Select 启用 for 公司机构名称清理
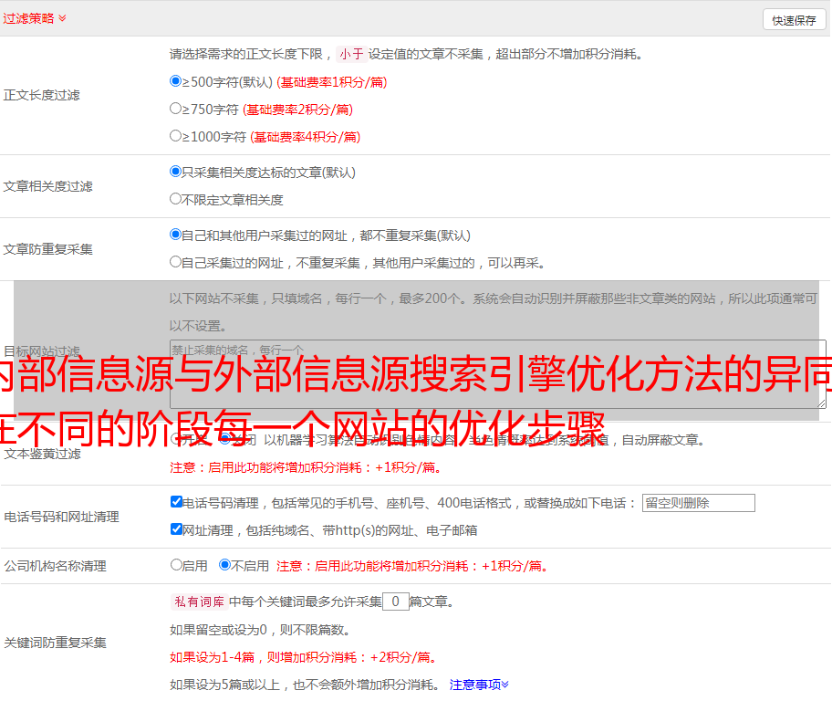The image size is (832, 701). click(176, 565)
